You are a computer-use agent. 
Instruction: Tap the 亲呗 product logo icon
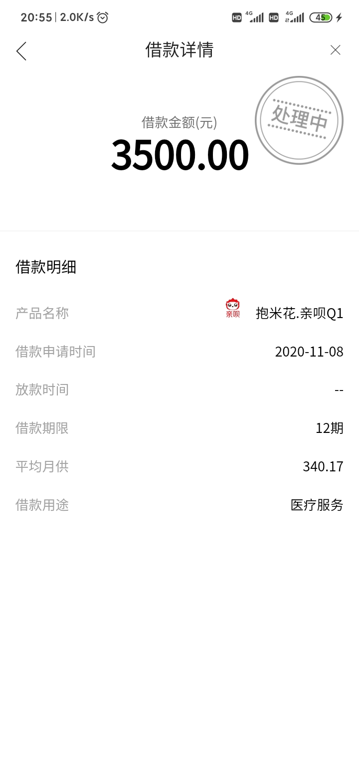tap(233, 308)
